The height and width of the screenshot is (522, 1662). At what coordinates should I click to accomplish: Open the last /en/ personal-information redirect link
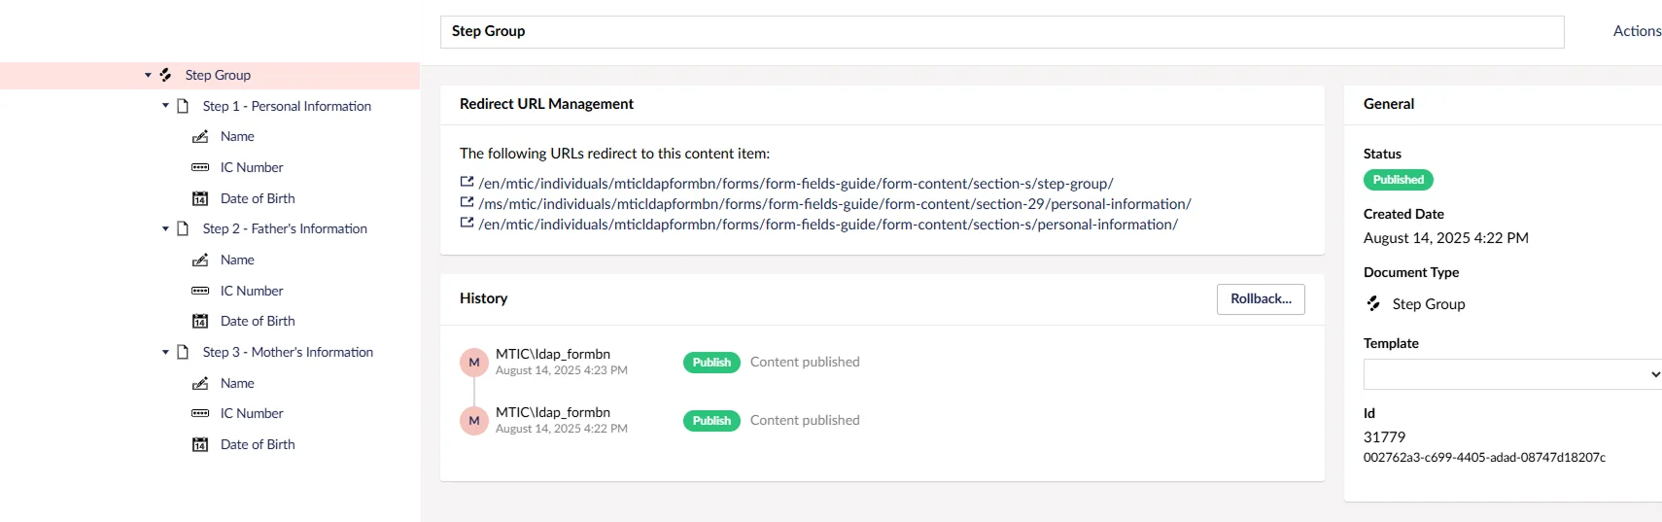click(828, 225)
